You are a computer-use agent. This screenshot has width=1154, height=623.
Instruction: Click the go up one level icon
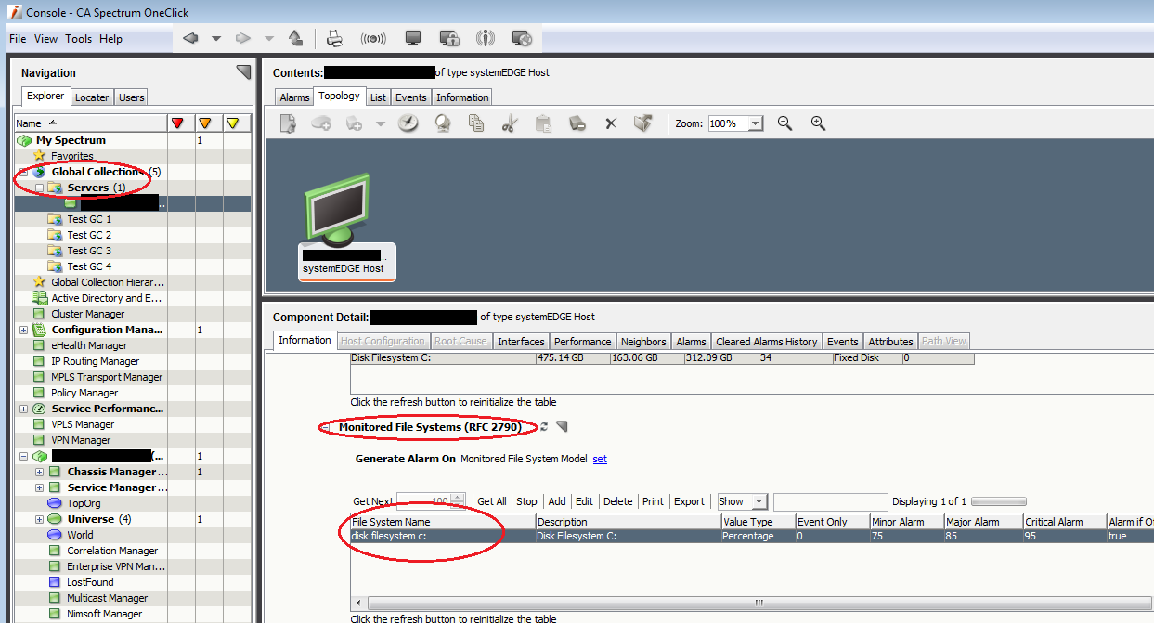[x=295, y=38]
